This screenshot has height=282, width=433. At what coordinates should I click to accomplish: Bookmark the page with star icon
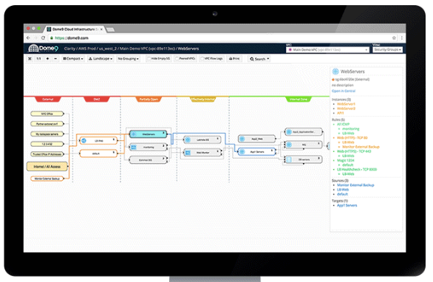click(x=394, y=38)
